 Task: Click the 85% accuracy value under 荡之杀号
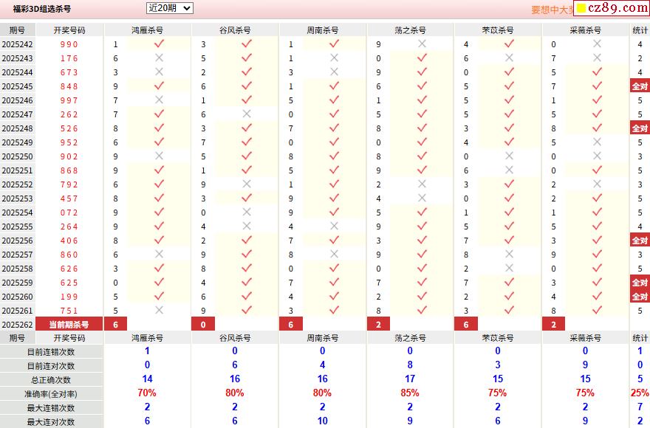click(x=410, y=393)
